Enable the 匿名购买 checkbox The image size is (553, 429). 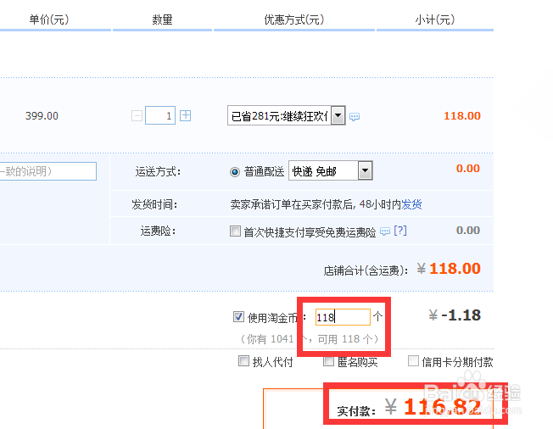pyautogui.click(x=329, y=362)
